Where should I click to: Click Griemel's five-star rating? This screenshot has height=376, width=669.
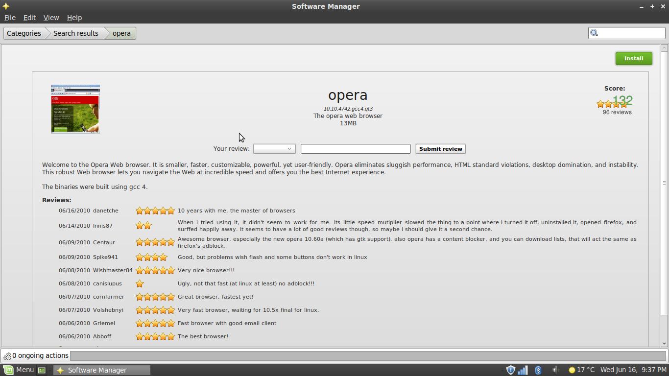pyautogui.click(x=155, y=323)
